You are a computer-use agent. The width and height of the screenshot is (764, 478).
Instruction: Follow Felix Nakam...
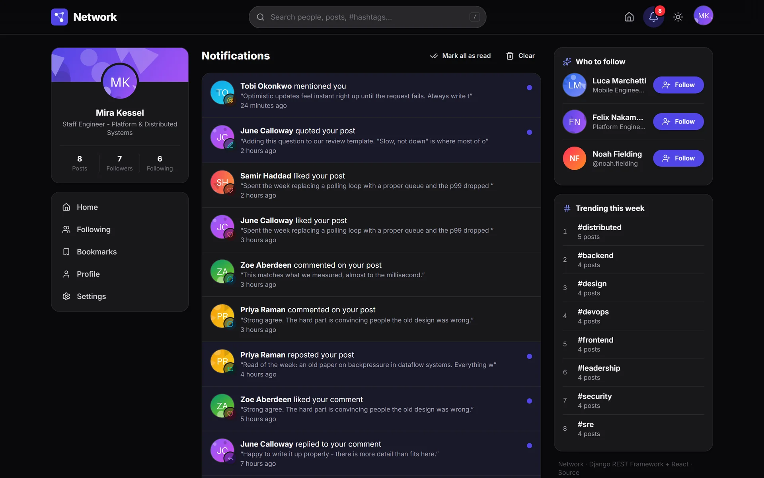coord(678,121)
